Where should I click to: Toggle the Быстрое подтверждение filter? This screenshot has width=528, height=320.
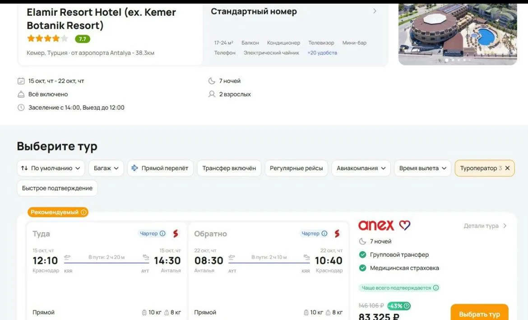click(x=57, y=189)
